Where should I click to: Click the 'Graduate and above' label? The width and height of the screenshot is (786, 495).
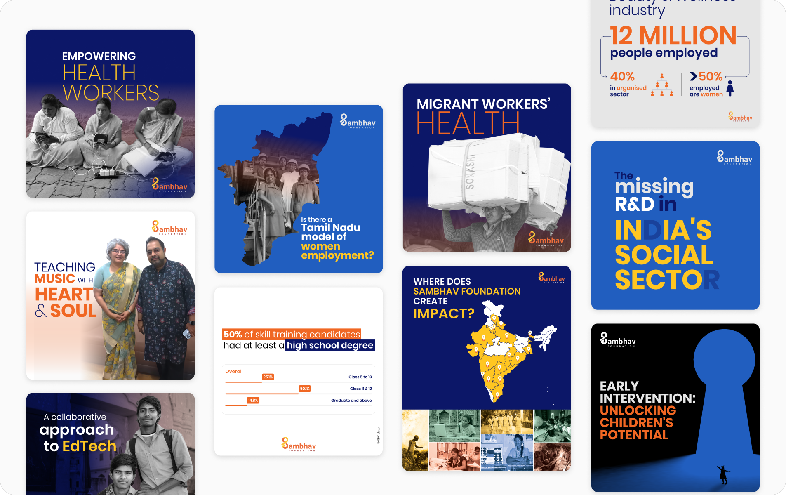click(351, 400)
